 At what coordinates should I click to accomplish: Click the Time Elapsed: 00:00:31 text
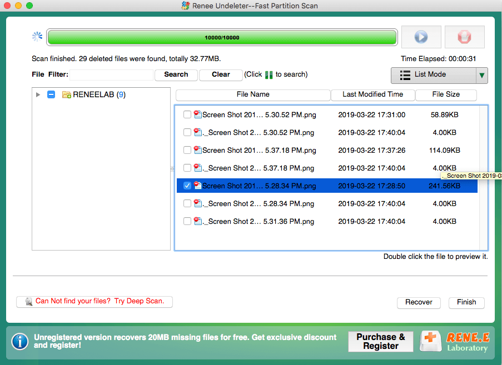pyautogui.click(x=438, y=59)
